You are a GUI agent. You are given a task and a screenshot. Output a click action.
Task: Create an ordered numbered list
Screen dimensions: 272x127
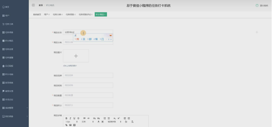(105, 119)
